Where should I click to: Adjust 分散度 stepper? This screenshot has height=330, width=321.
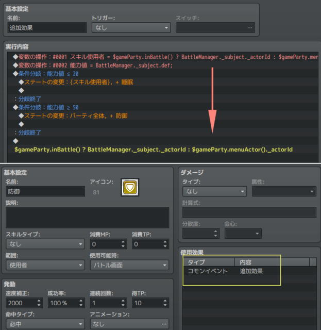point(215,234)
